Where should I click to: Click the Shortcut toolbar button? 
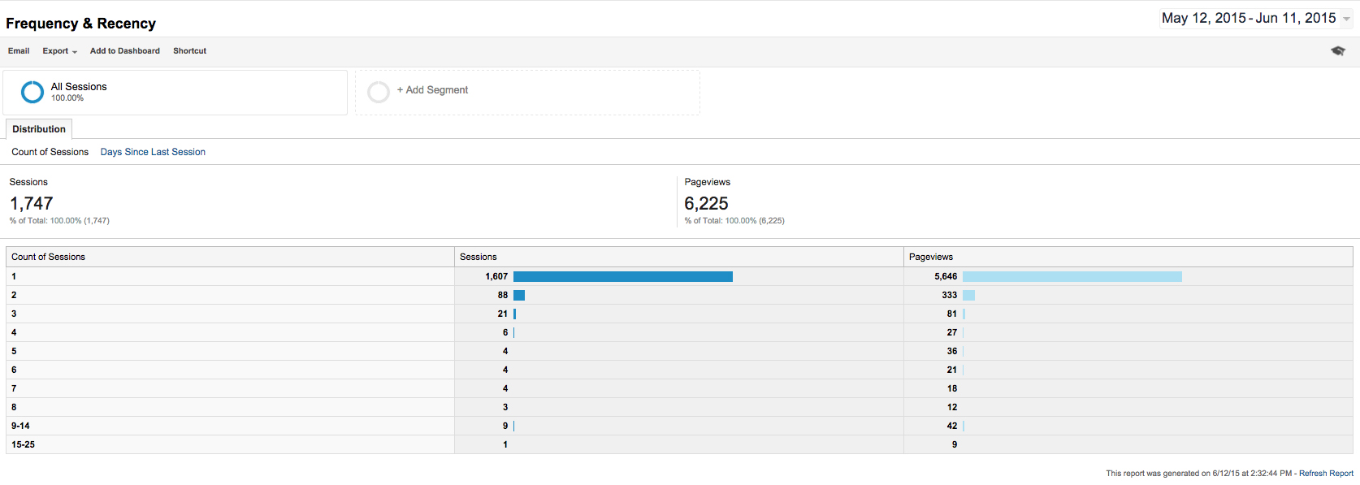coord(189,51)
